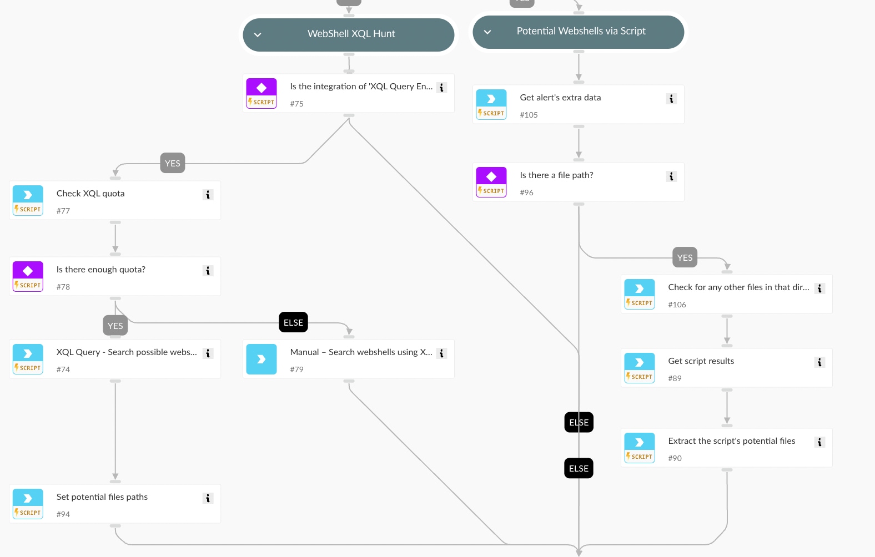Click the script icon of Check XQL quota
Image resolution: width=875 pixels, height=557 pixels.
click(x=28, y=200)
